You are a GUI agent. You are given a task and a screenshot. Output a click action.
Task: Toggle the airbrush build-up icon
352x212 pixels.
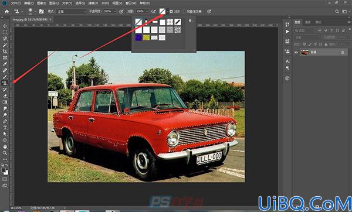154,12
